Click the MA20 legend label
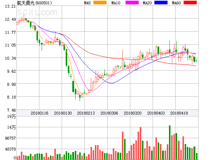Image resolution: width=219 pixels, height=160 pixels. [147, 3]
